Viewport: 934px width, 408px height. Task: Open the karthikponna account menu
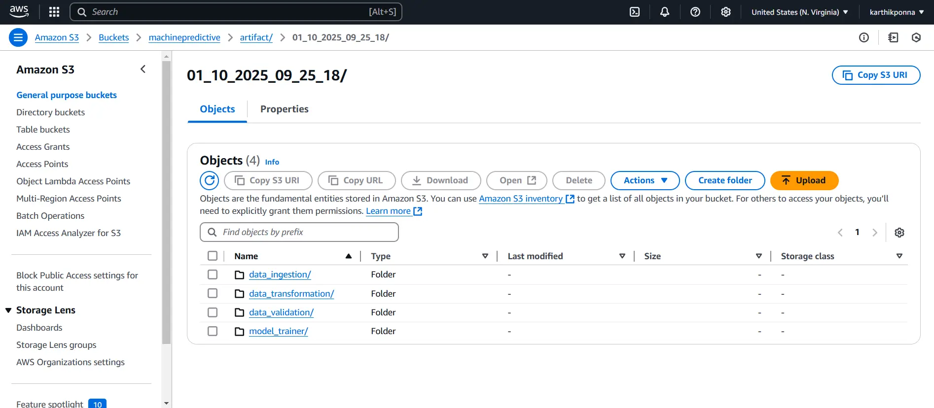(x=897, y=12)
